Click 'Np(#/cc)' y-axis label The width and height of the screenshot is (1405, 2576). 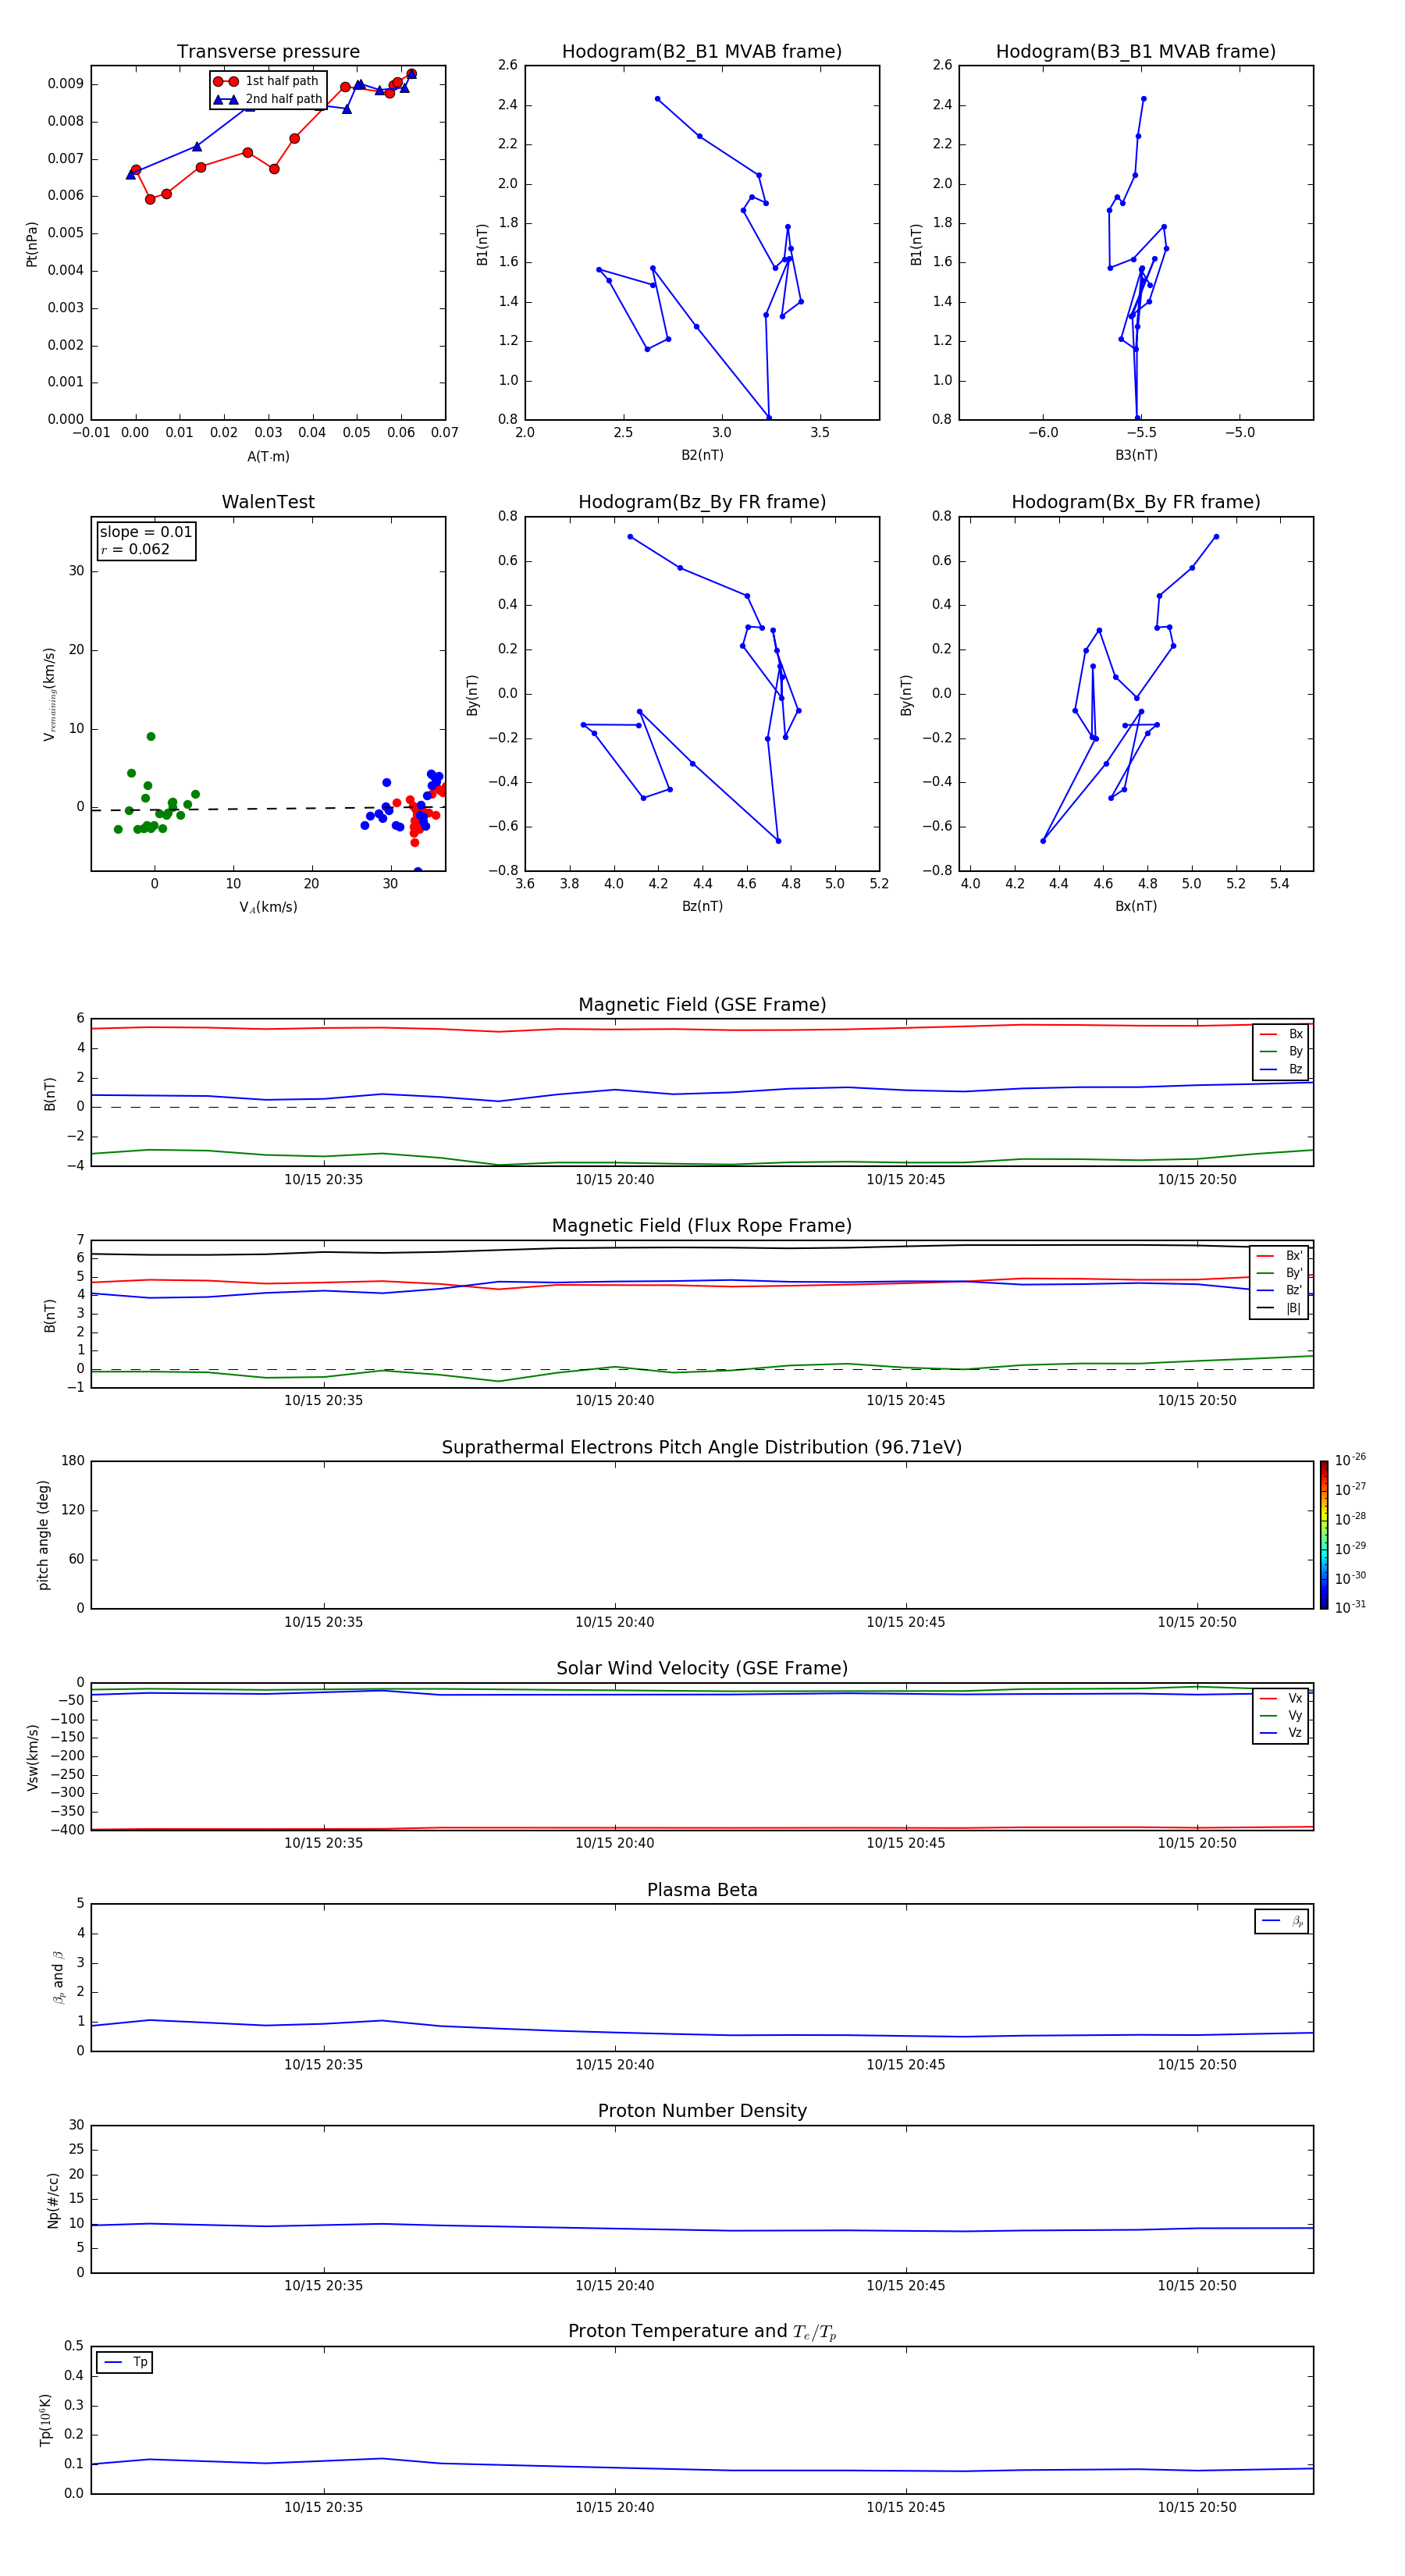click(x=53, y=2201)
